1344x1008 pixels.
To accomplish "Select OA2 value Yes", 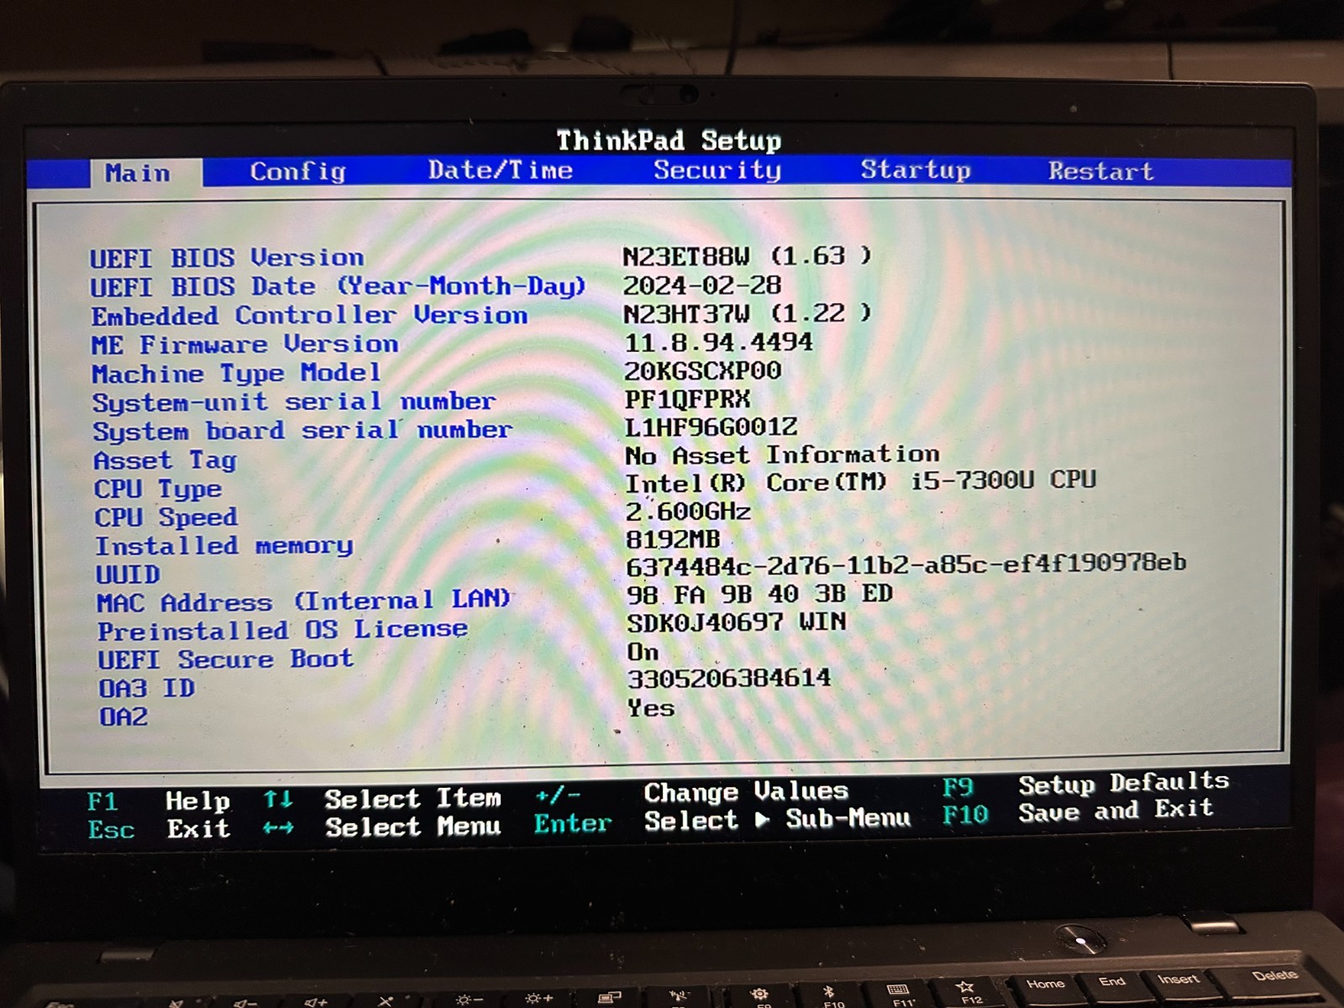I will tap(651, 708).
